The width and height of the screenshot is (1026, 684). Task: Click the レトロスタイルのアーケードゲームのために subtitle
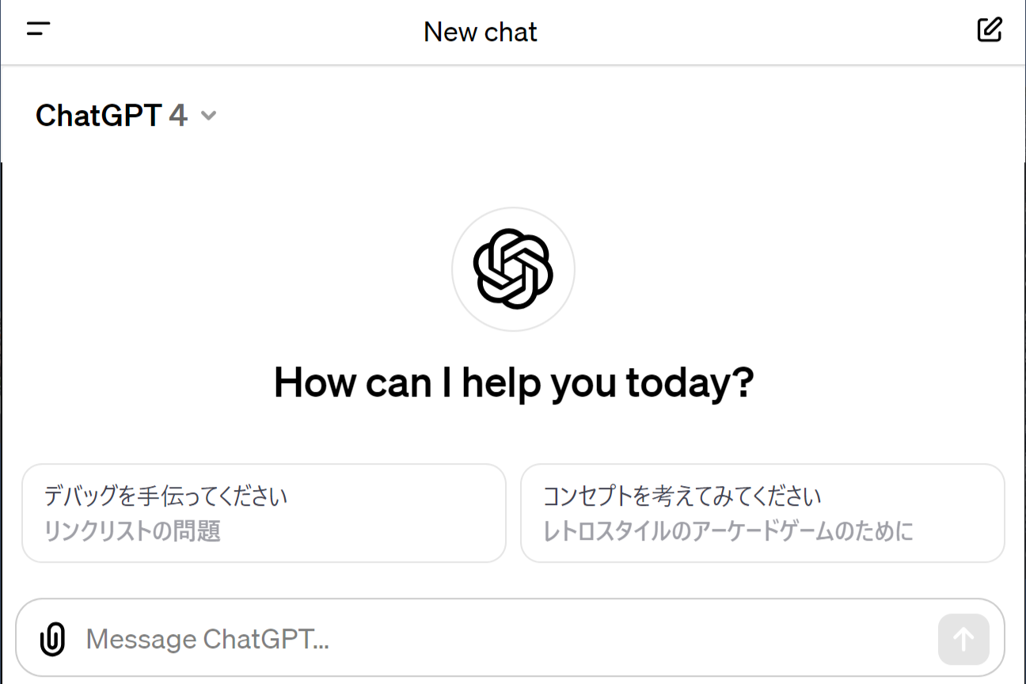pos(728,530)
